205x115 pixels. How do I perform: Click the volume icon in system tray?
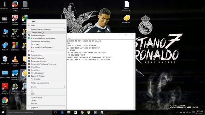(190, 112)
